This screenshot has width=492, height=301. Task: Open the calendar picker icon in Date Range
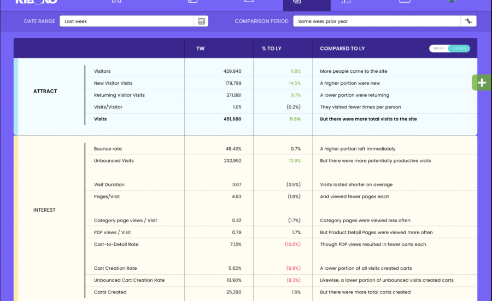pos(202,21)
